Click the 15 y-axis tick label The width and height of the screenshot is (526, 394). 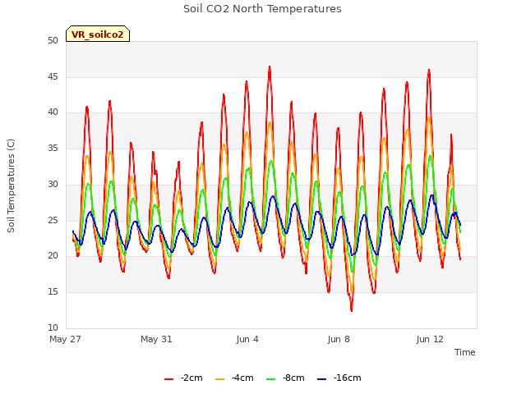[53, 292]
